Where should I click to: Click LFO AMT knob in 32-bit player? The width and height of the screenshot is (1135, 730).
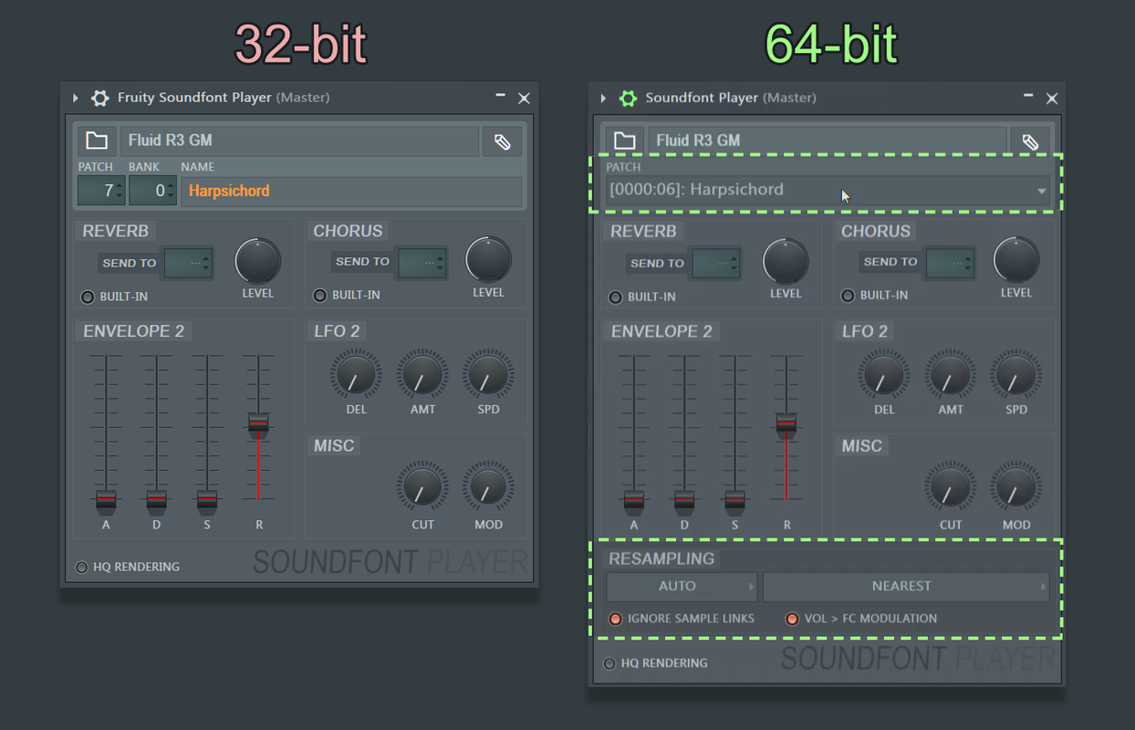coord(422,375)
